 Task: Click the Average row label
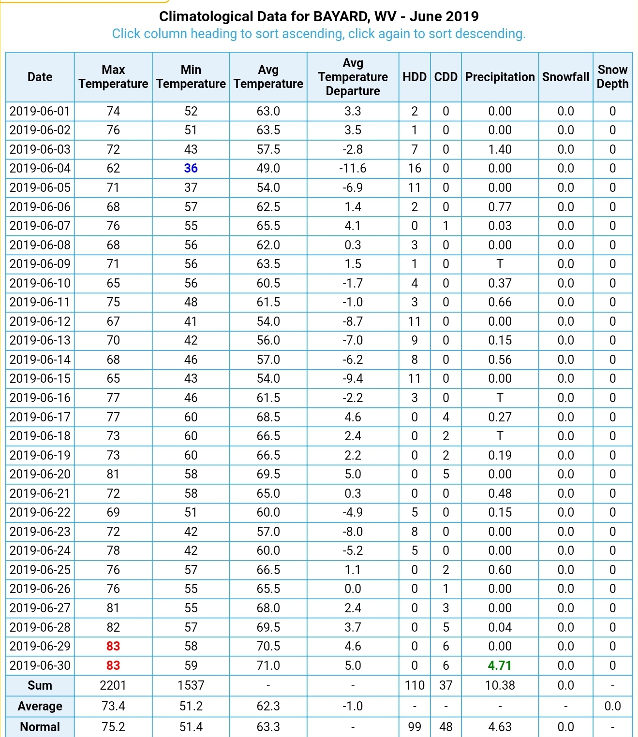click(x=40, y=706)
